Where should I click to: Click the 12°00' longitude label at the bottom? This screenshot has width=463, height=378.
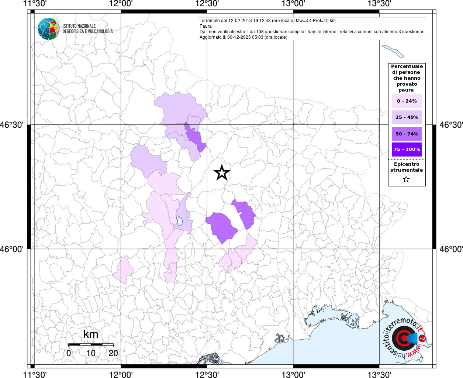pyautogui.click(x=121, y=374)
